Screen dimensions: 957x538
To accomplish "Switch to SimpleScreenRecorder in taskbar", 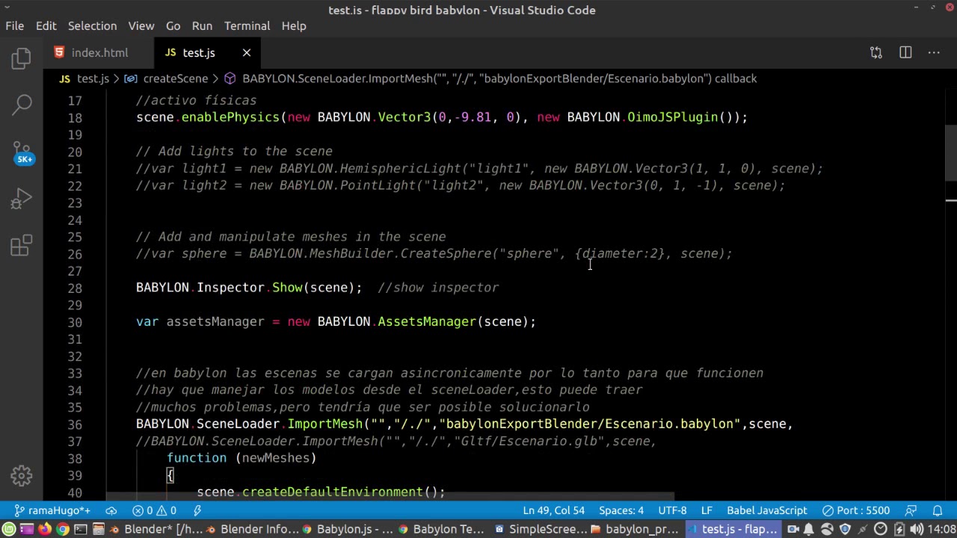I will (x=541, y=530).
